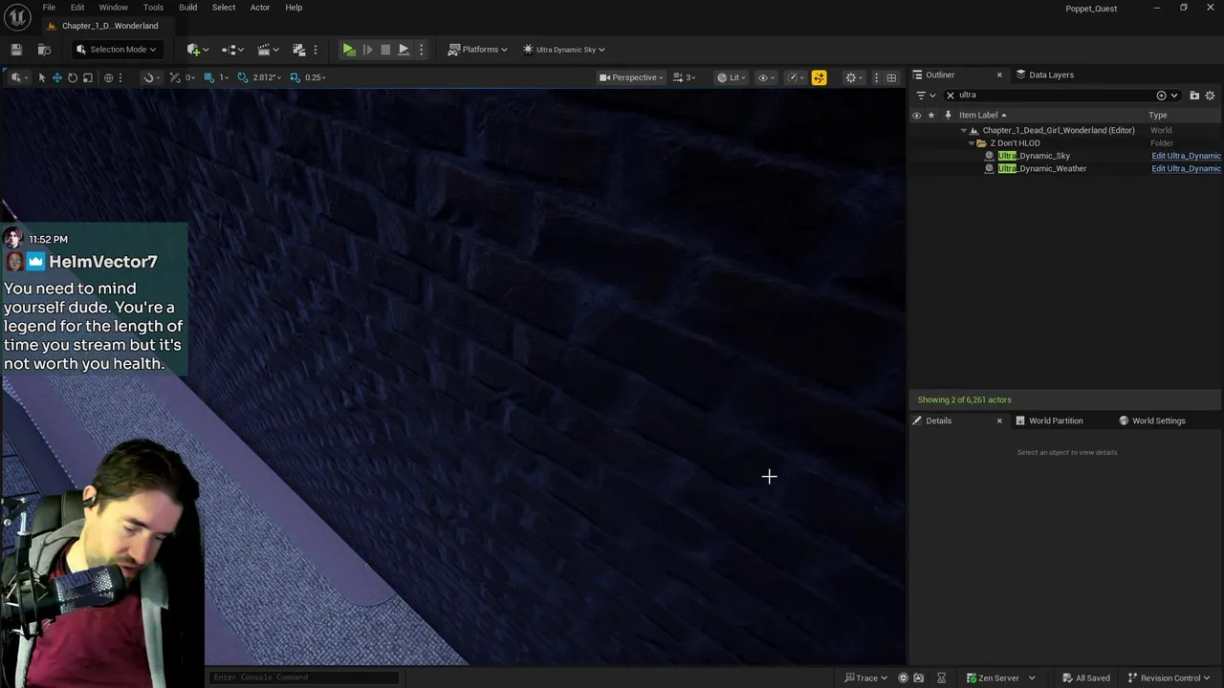
Task: Open the surface snapping dropdown
Action: (150, 77)
